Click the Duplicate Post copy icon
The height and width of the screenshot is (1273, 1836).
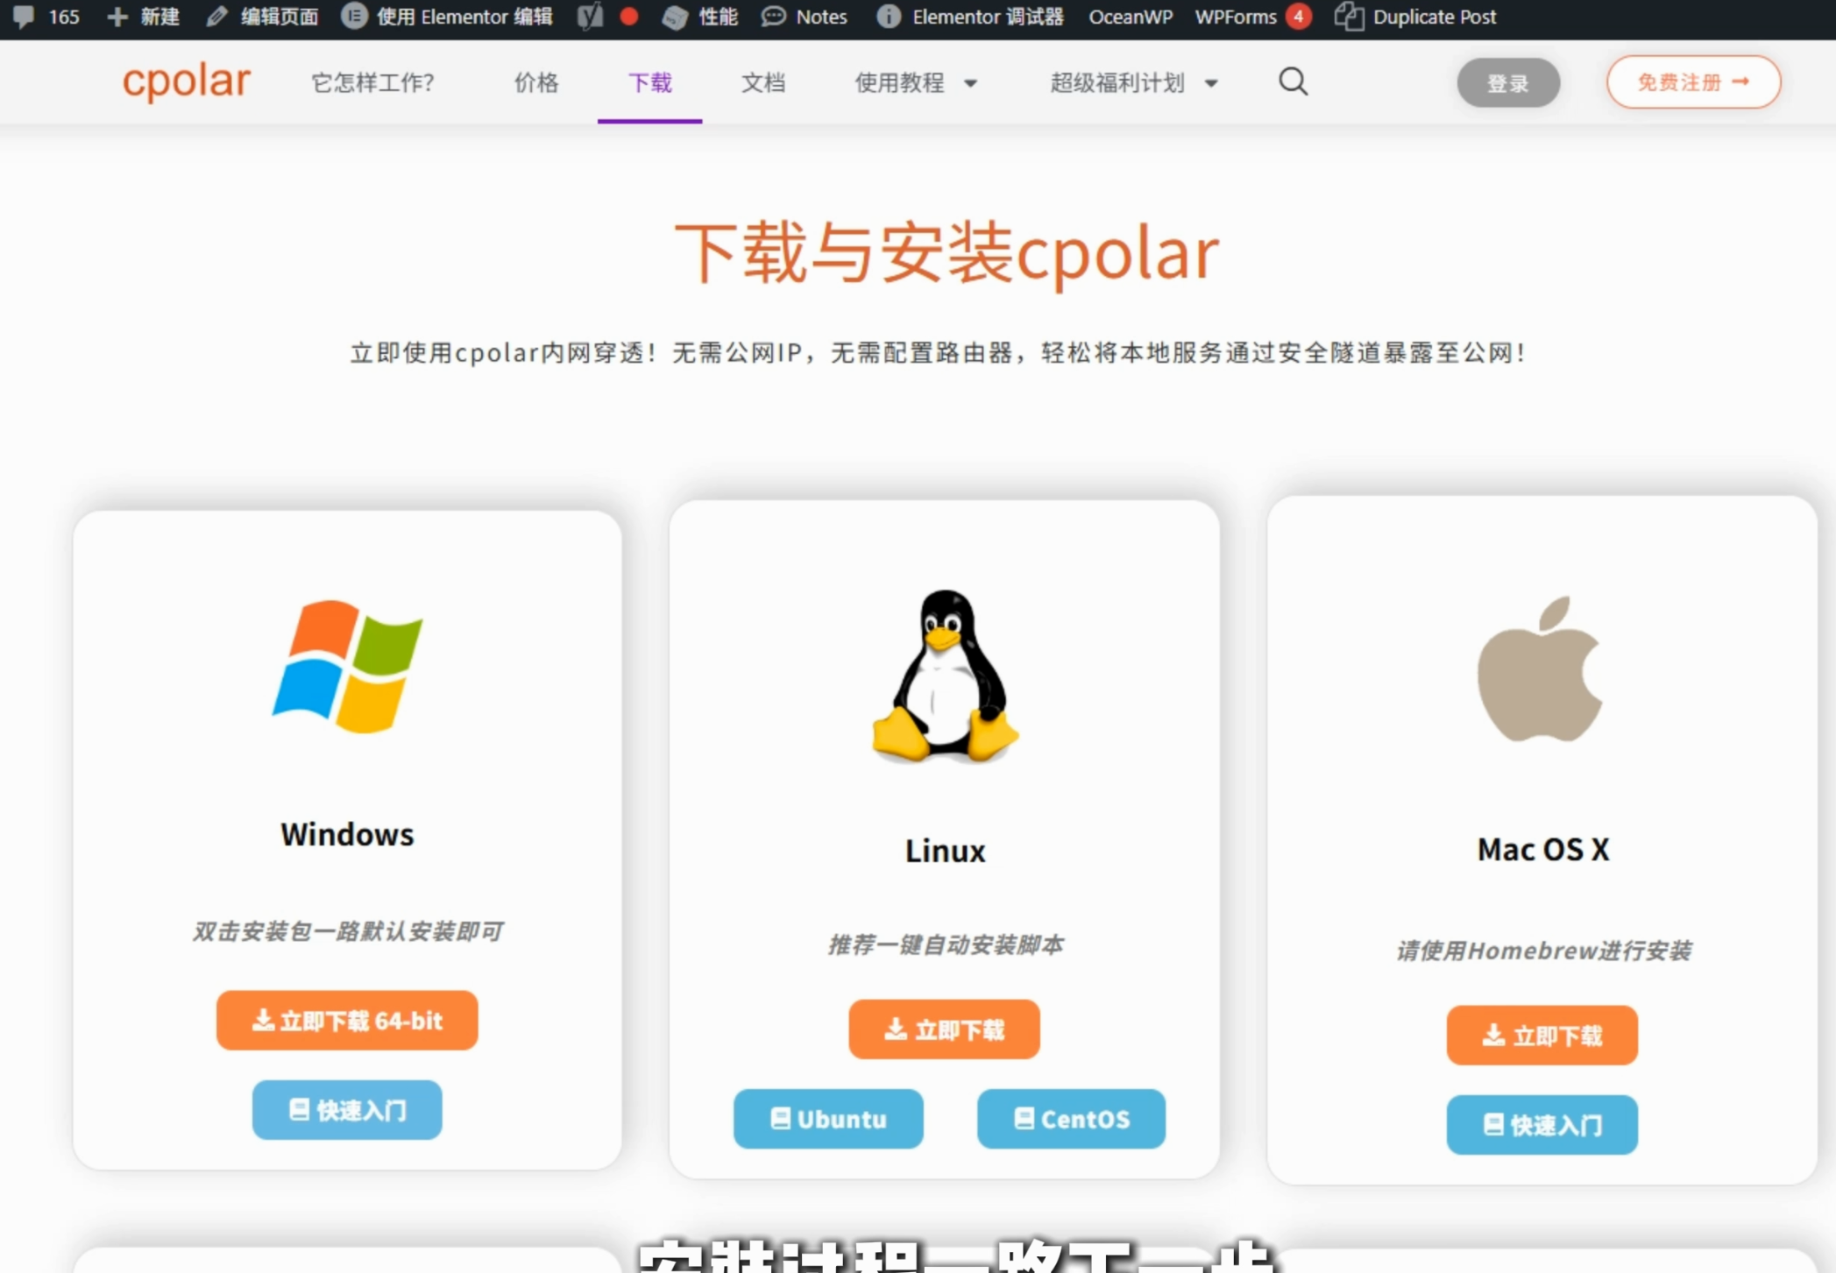1349,17
